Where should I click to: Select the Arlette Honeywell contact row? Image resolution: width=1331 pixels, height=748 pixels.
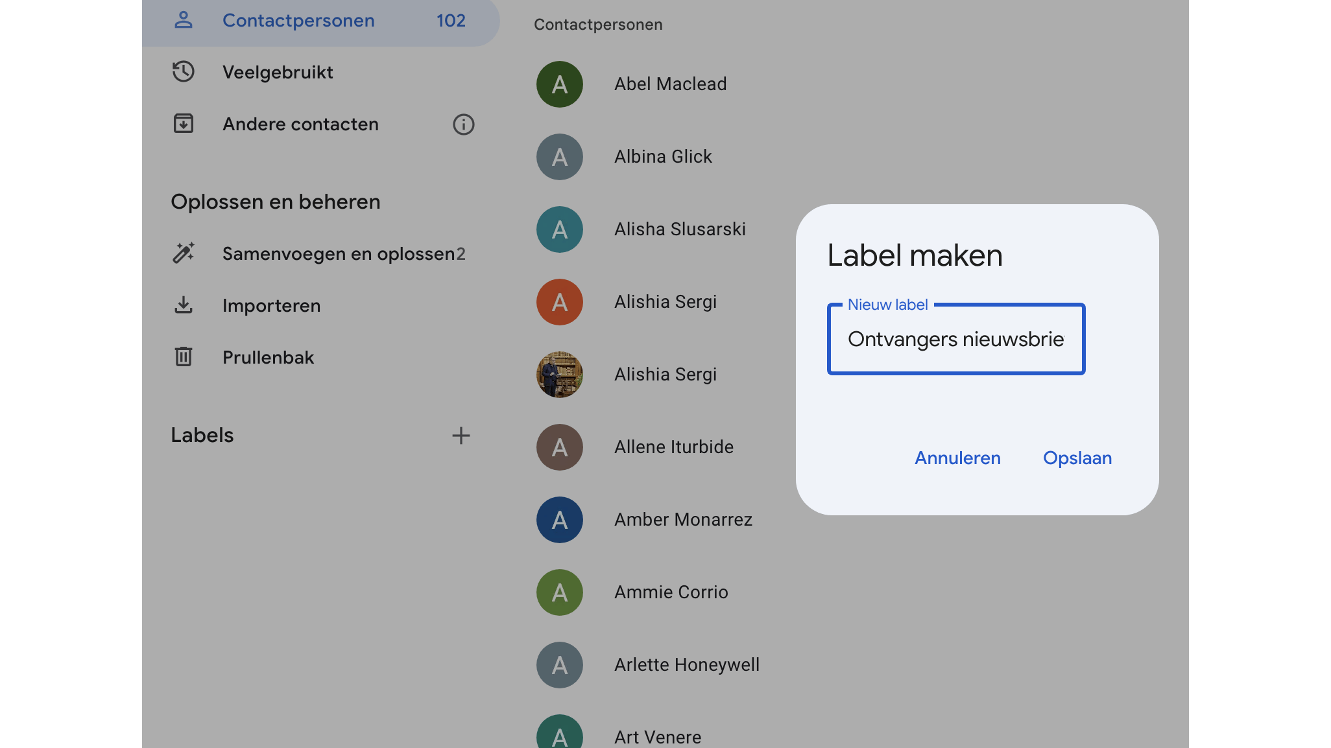pyautogui.click(x=686, y=665)
